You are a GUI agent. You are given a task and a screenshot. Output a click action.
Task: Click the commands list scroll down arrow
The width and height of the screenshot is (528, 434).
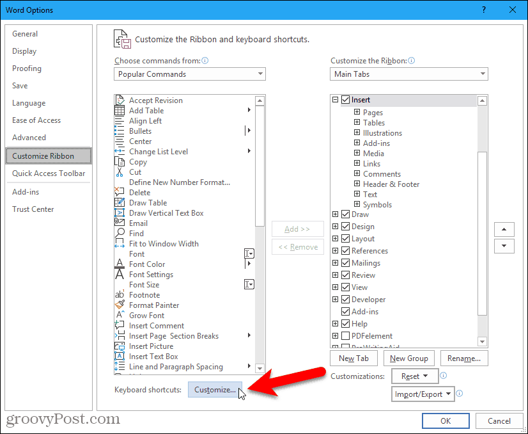click(x=260, y=369)
